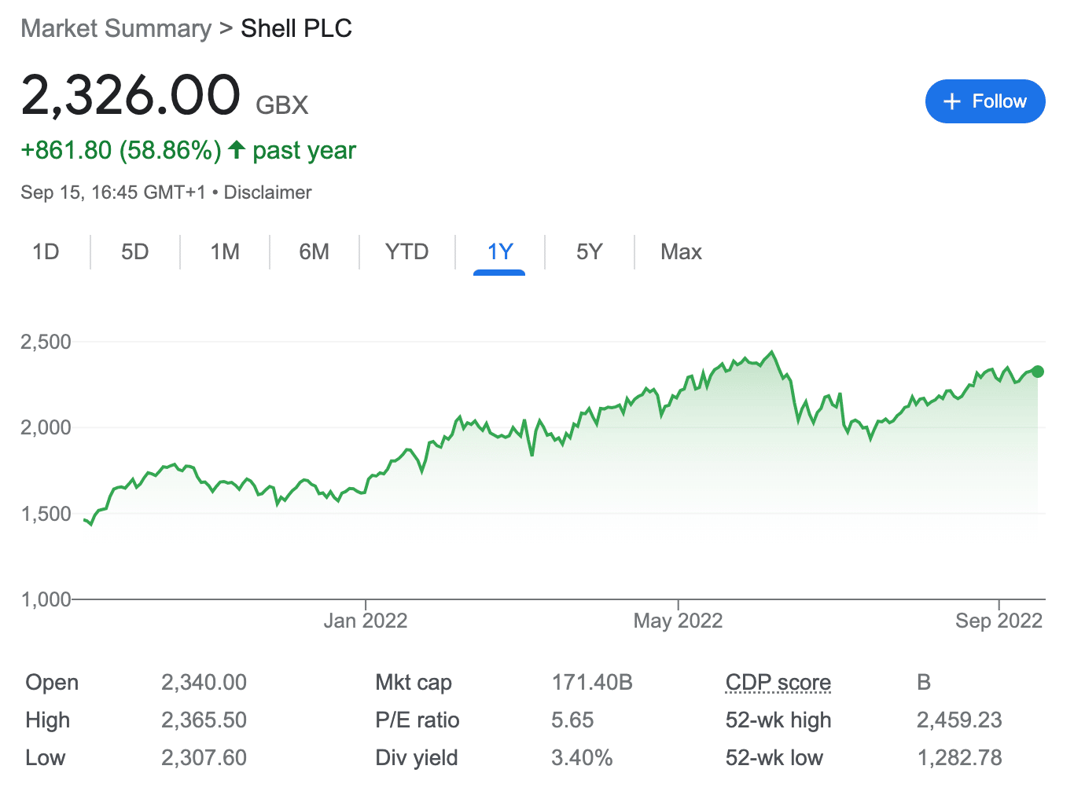Click the 2,326.00 price value
The height and width of the screenshot is (795, 1074).
tap(131, 95)
